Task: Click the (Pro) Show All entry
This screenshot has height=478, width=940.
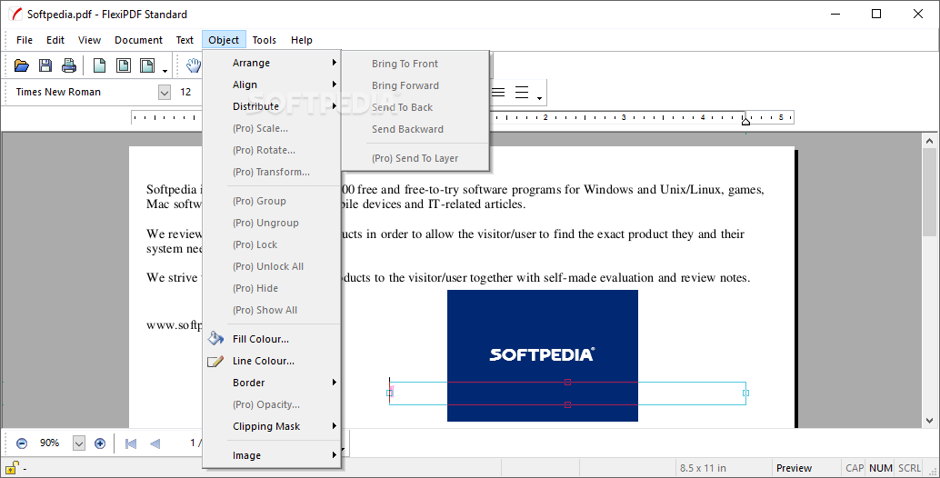Action: coord(272,310)
